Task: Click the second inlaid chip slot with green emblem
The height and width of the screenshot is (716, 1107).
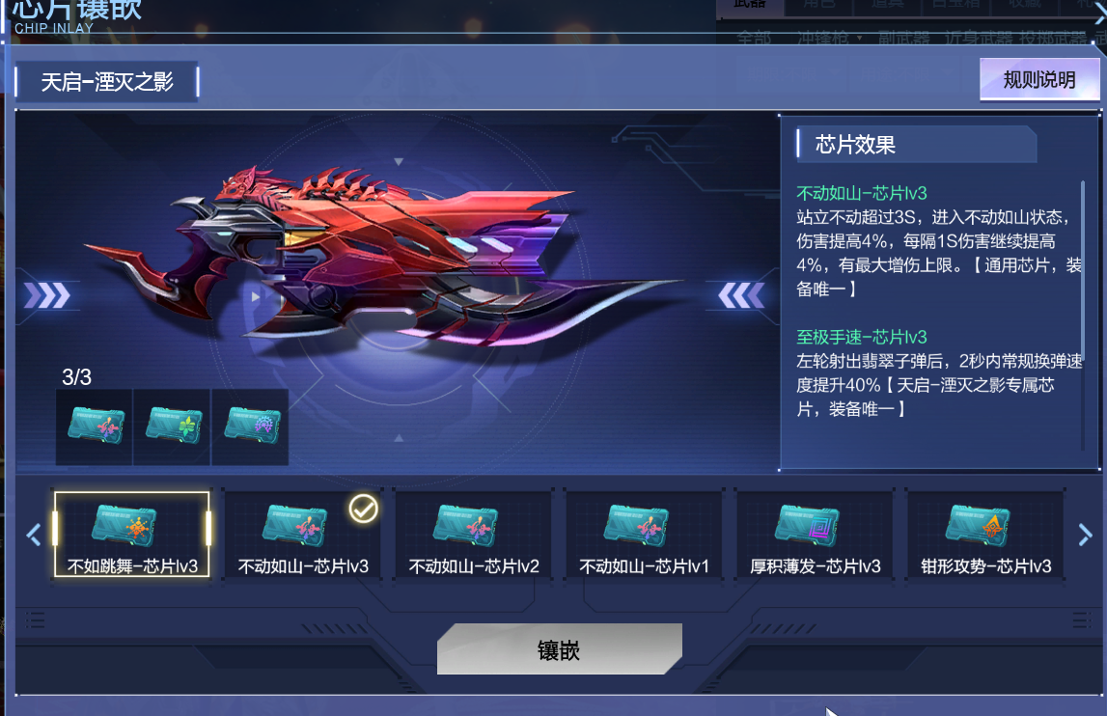Action: point(172,427)
